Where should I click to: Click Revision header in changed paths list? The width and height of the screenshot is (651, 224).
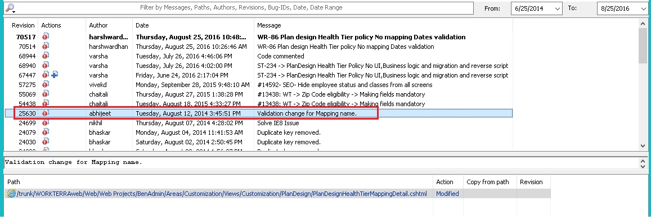click(531, 182)
